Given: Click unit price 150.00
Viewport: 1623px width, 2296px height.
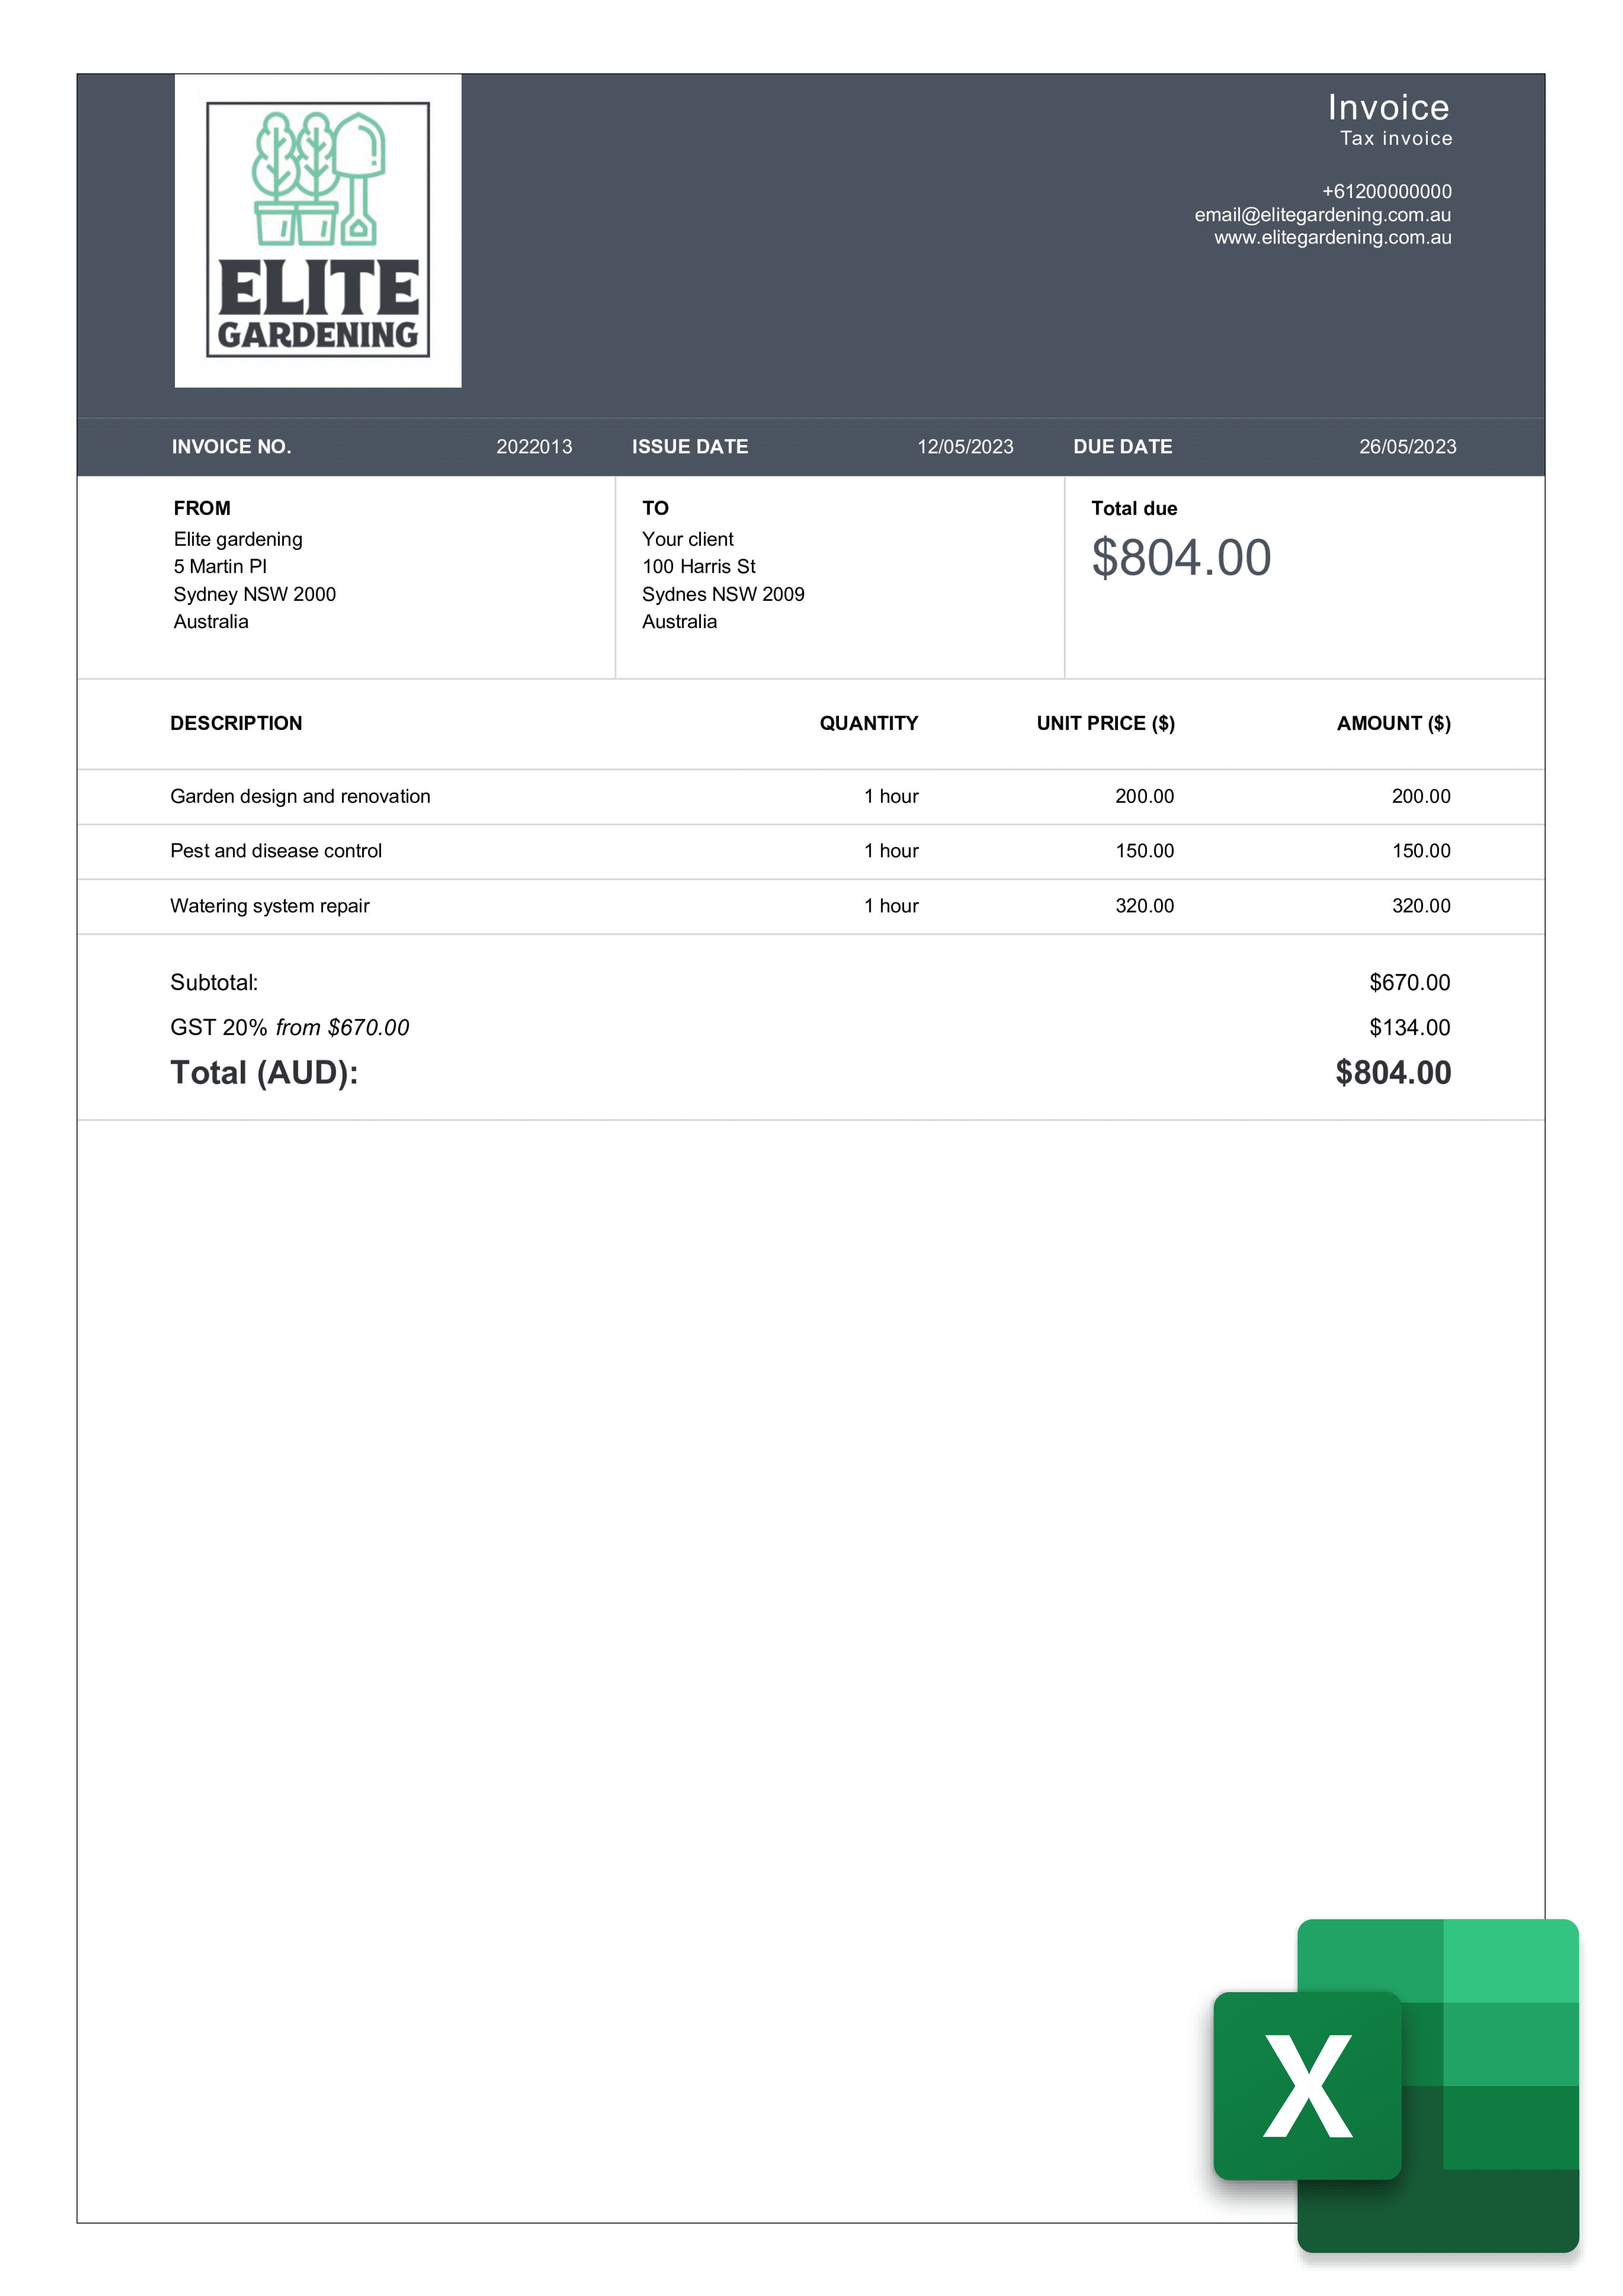Looking at the screenshot, I should 1145,851.
